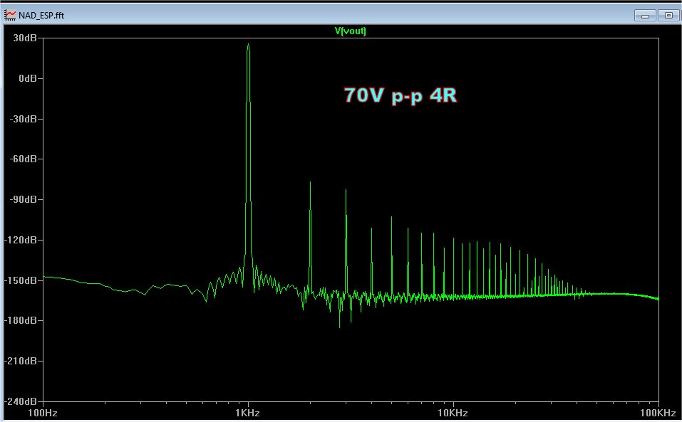Click the 70V p-p 4R annotation

click(x=401, y=95)
